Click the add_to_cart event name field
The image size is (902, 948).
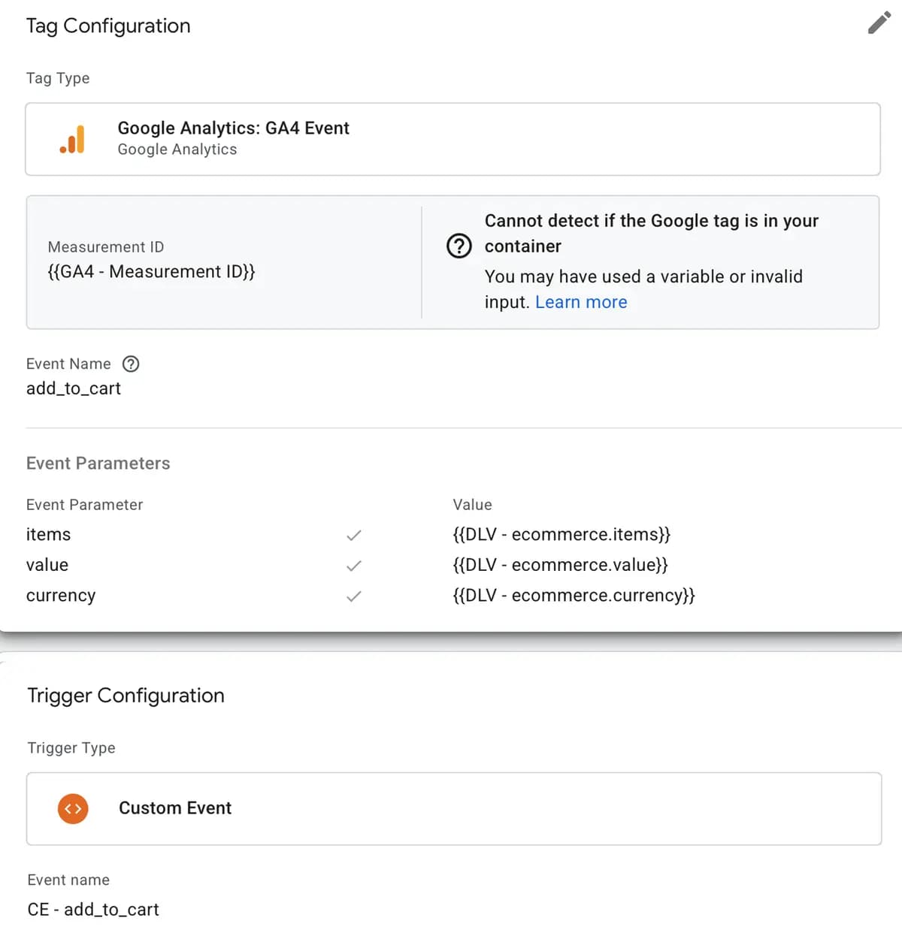point(74,388)
